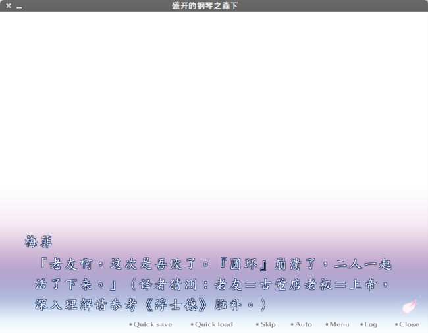Click the small square bullet before Skip
Screen dimensions: 428x333
257,324
